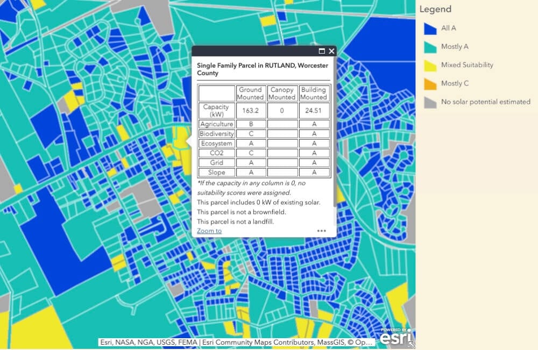Screen dimensions: 538x350
Task: Click the 'No solar potential estimated' legend label
Action: (486, 102)
